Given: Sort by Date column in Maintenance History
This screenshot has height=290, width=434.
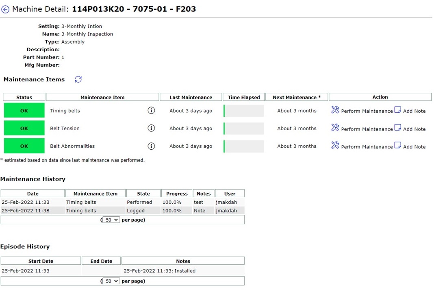Looking at the screenshot, I should pos(33,194).
